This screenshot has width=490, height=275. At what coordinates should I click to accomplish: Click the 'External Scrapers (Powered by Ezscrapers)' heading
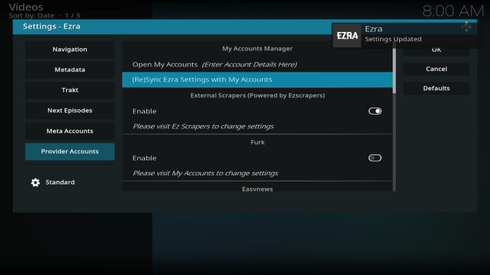point(257,95)
